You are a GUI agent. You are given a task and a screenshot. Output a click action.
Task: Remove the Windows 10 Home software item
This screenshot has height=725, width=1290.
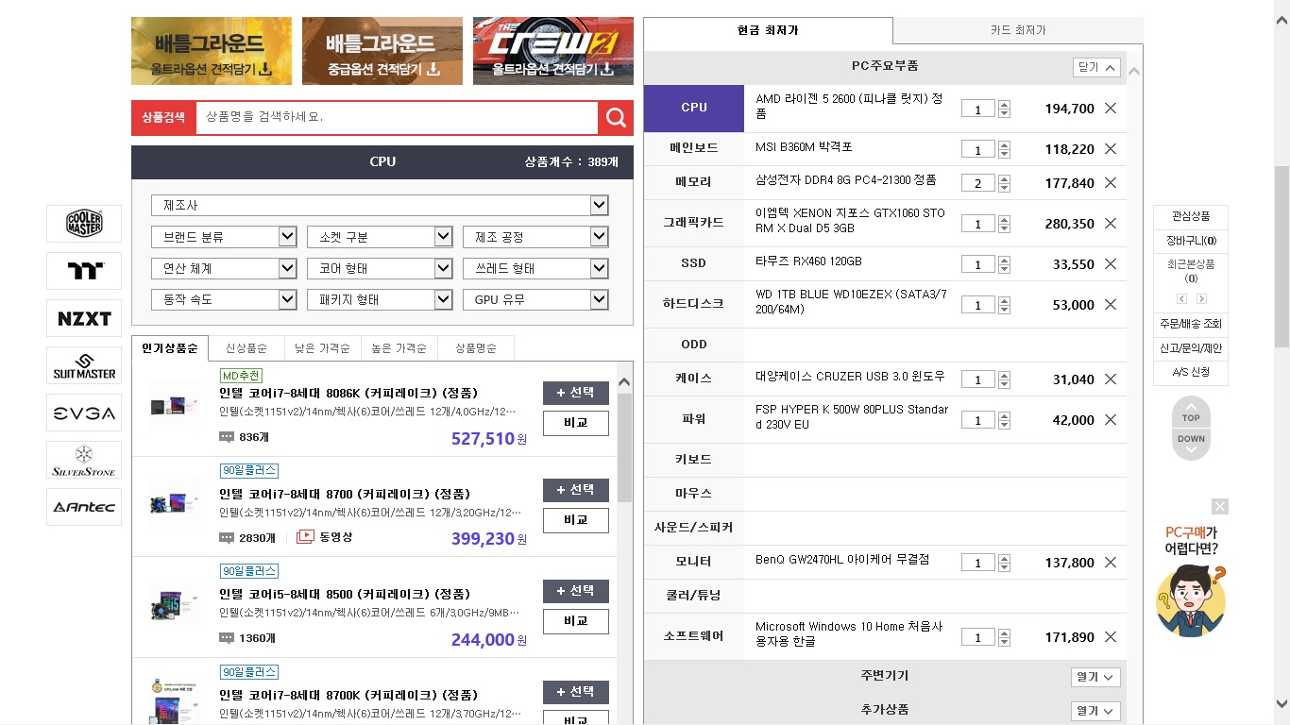tap(1111, 637)
